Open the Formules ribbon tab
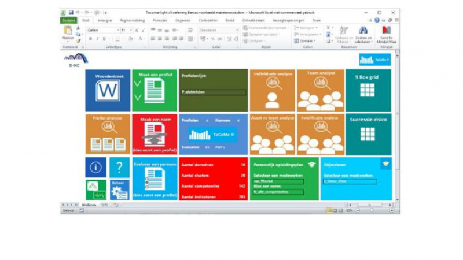 160,20
